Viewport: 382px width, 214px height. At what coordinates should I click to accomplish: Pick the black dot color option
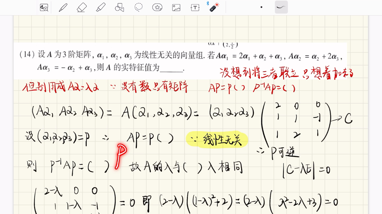click(x=261, y=7)
